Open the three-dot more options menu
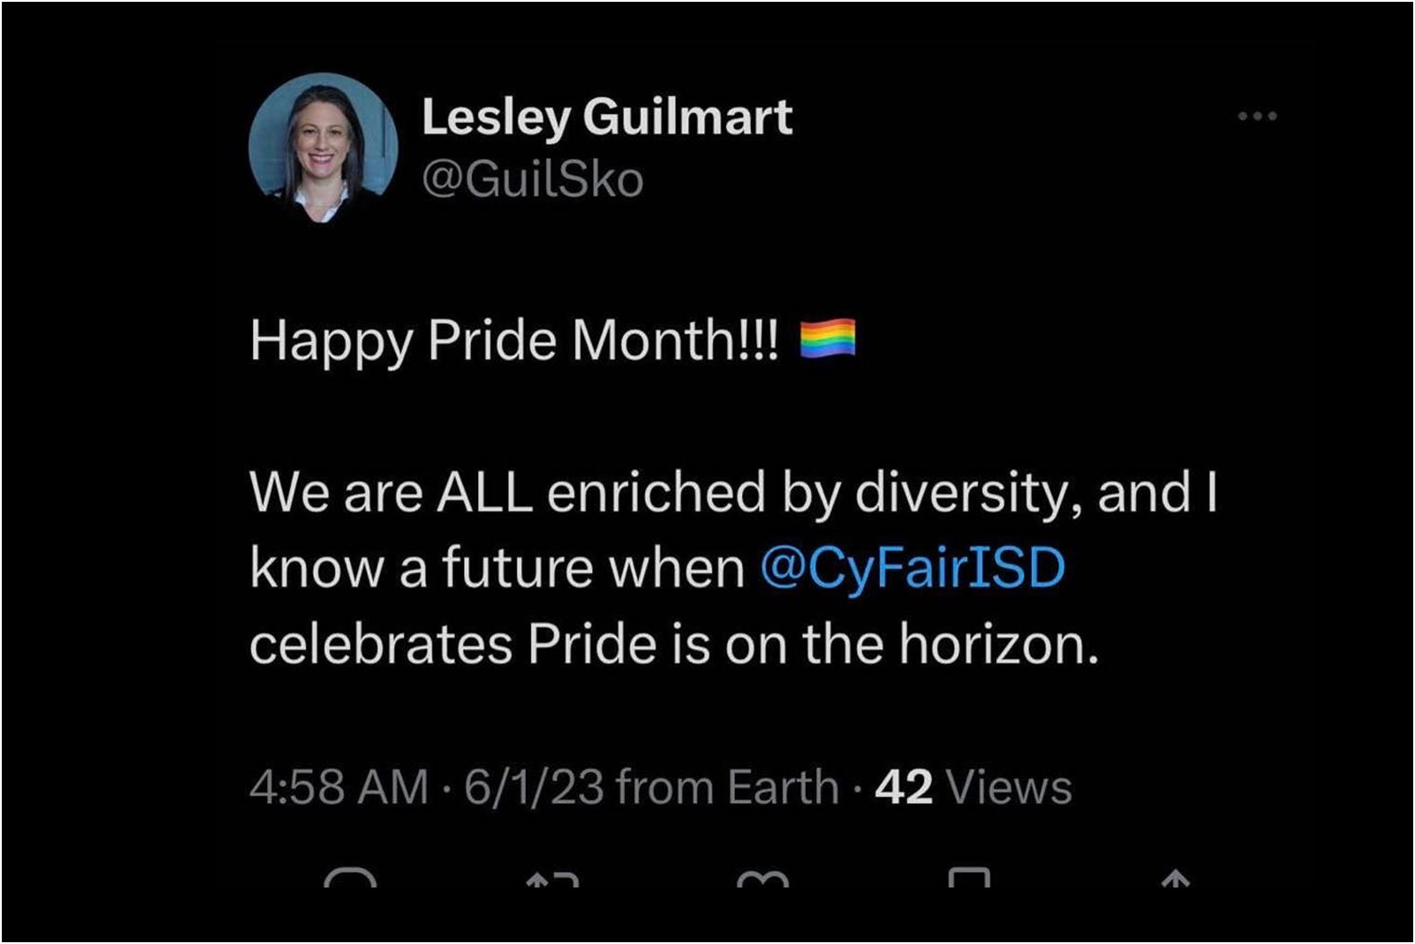1415x944 pixels. (1257, 116)
